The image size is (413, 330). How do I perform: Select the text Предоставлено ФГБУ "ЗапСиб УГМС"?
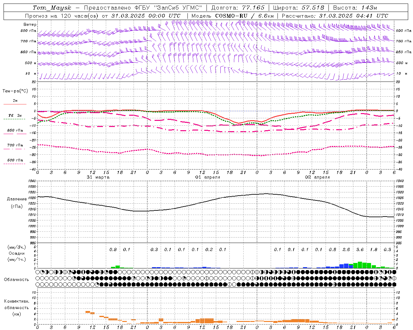143,8
